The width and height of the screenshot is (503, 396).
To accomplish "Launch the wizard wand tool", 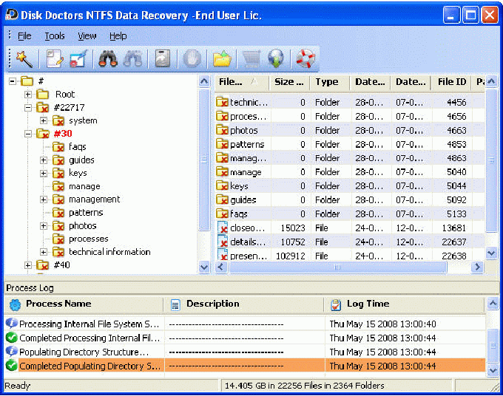I will (x=24, y=59).
